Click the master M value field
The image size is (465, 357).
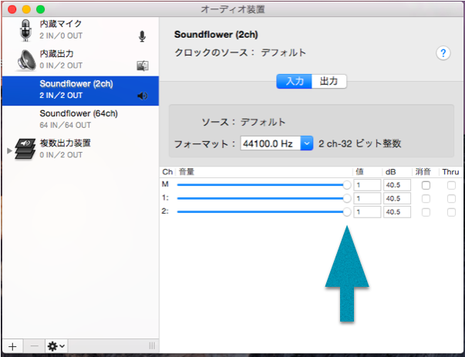[367, 185]
